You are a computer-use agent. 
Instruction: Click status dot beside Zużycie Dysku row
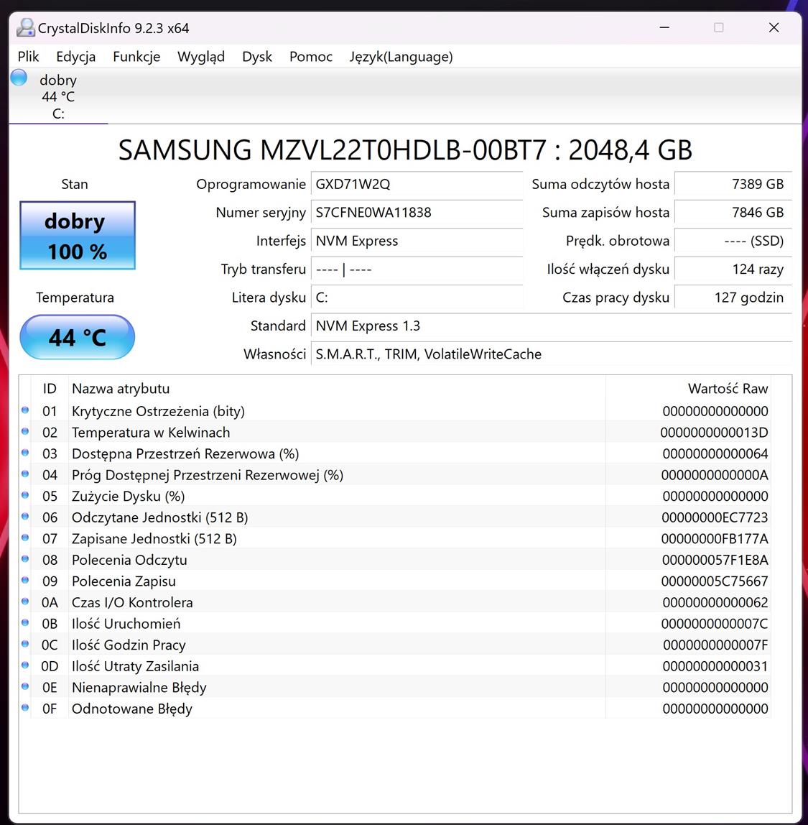(x=26, y=495)
